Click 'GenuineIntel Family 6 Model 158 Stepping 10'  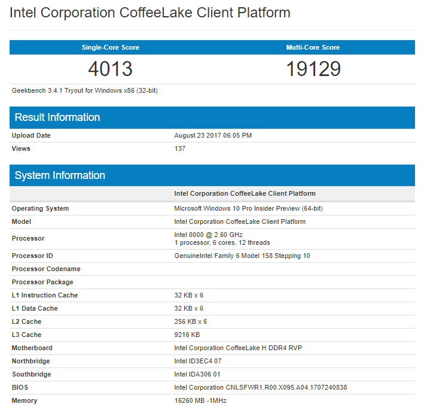[x=242, y=256]
